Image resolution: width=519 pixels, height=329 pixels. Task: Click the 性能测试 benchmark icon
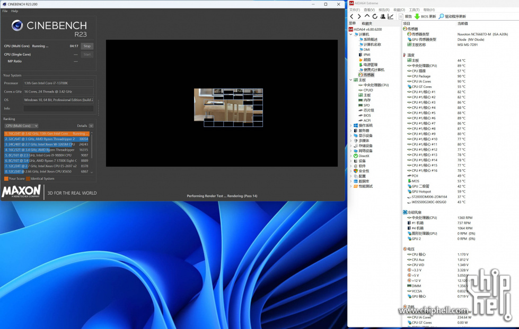click(356, 186)
